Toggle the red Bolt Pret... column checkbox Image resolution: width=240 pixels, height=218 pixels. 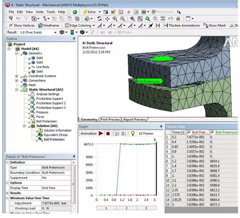click(x=189, y=132)
